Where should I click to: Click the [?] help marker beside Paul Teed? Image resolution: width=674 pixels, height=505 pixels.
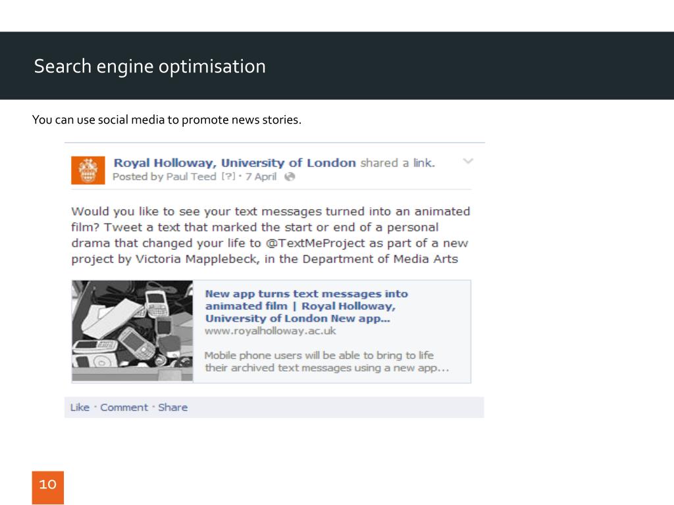[x=228, y=176]
